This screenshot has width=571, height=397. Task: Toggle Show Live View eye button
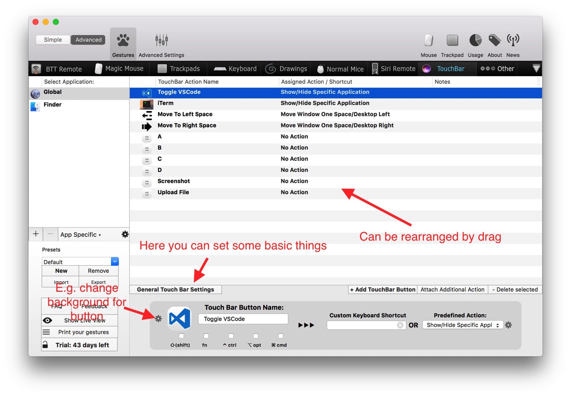click(79, 320)
